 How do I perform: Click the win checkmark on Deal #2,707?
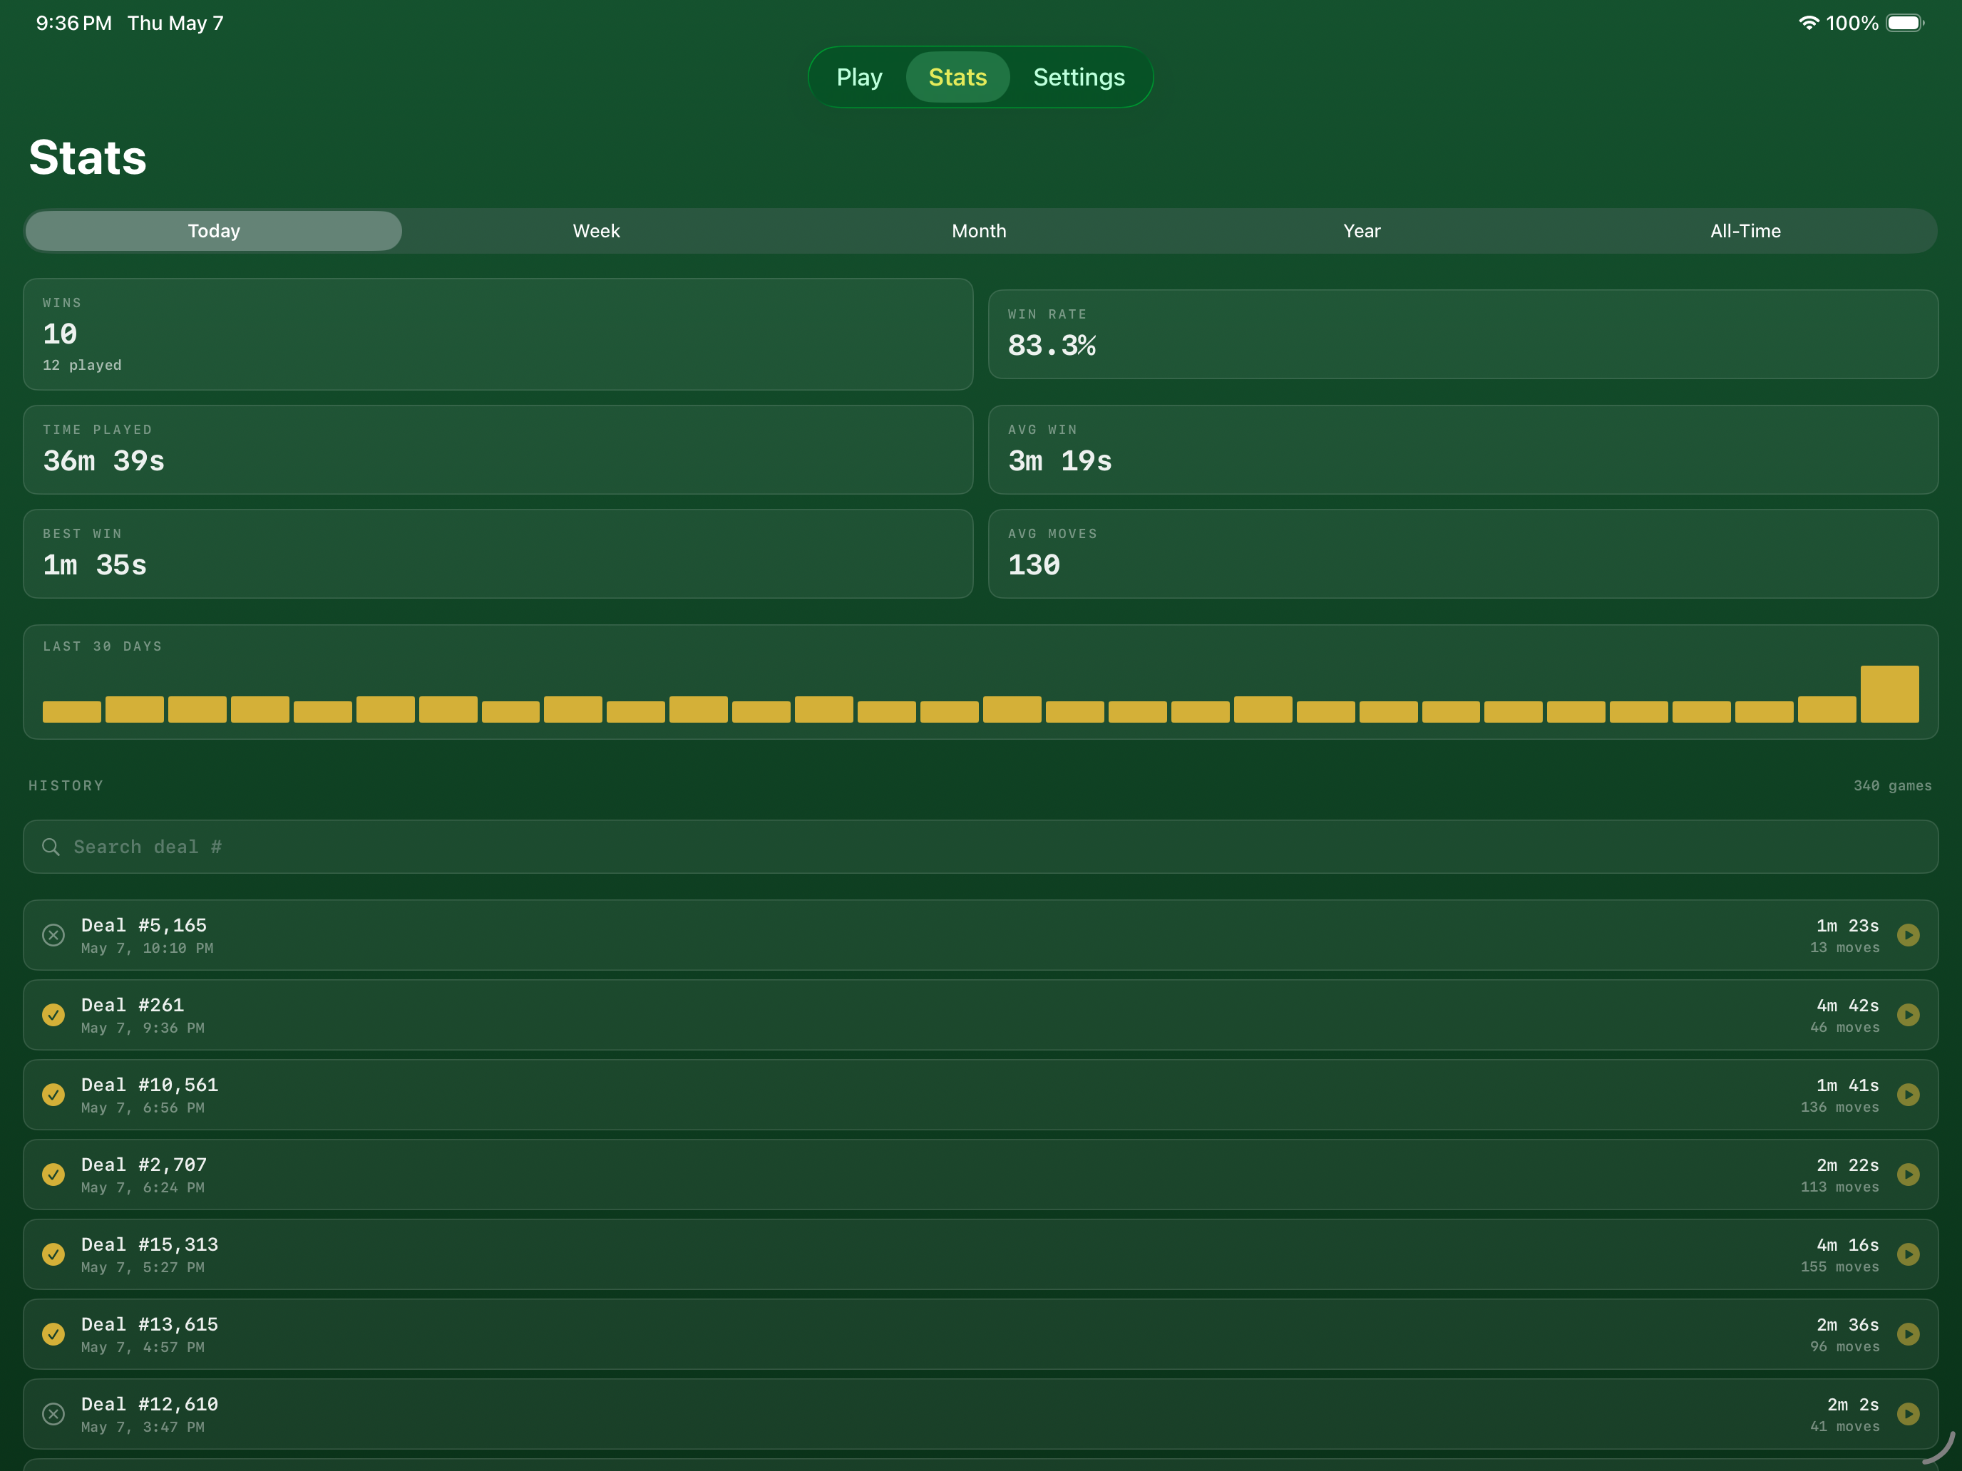53,1174
